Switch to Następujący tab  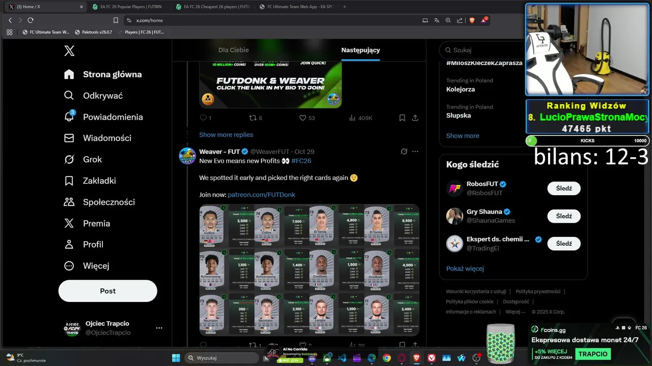(x=361, y=50)
